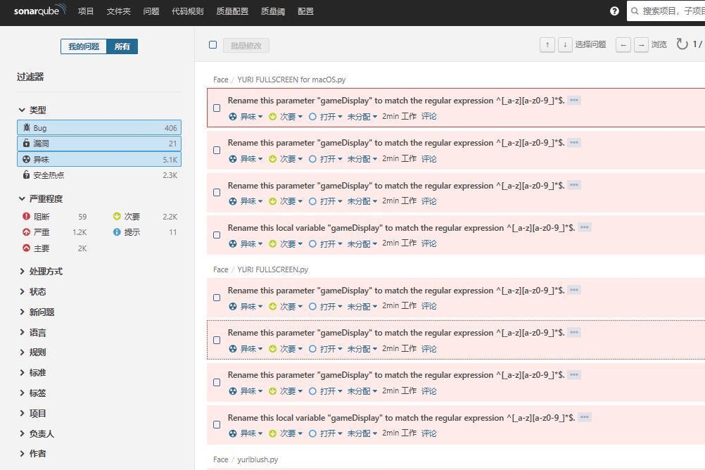The image size is (705, 470).
Task: Open the ellipsis on third macOS.py parameter issue
Action: [574, 185]
